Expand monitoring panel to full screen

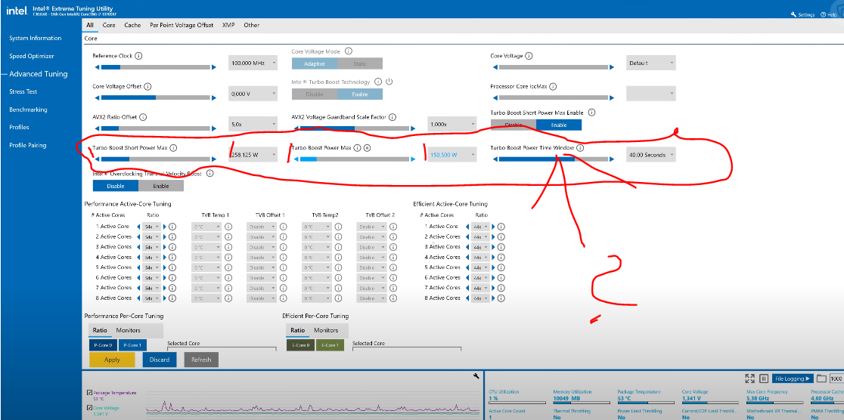point(749,378)
